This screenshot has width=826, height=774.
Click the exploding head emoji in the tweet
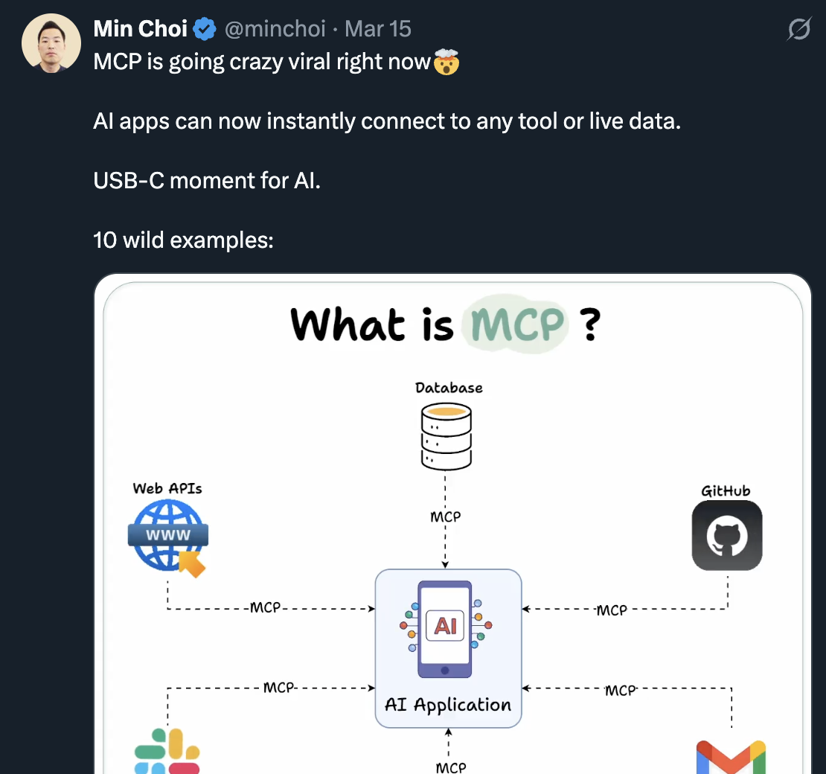pos(445,63)
